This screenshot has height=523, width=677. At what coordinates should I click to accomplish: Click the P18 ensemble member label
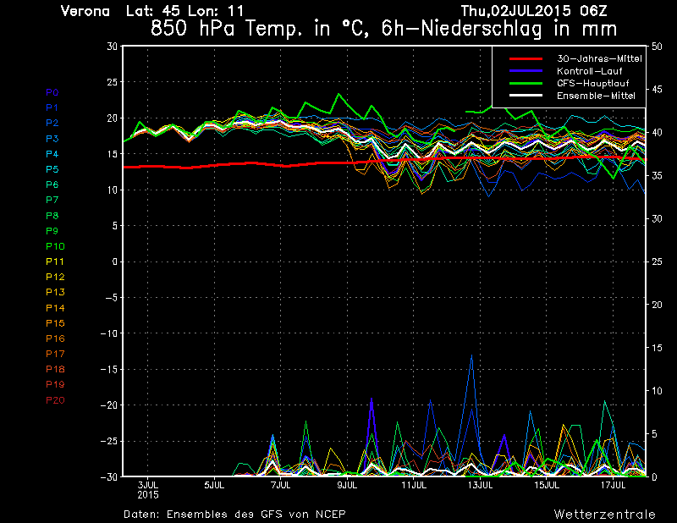pos(55,369)
